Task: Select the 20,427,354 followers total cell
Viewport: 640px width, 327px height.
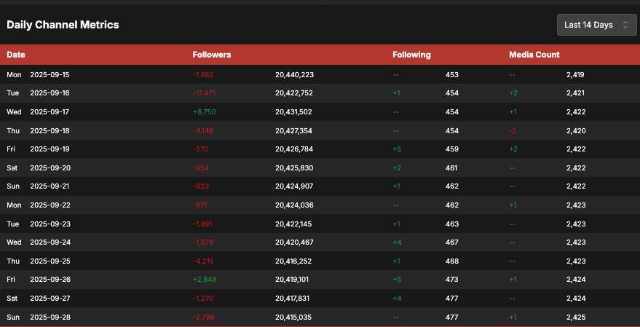Action: click(x=294, y=130)
